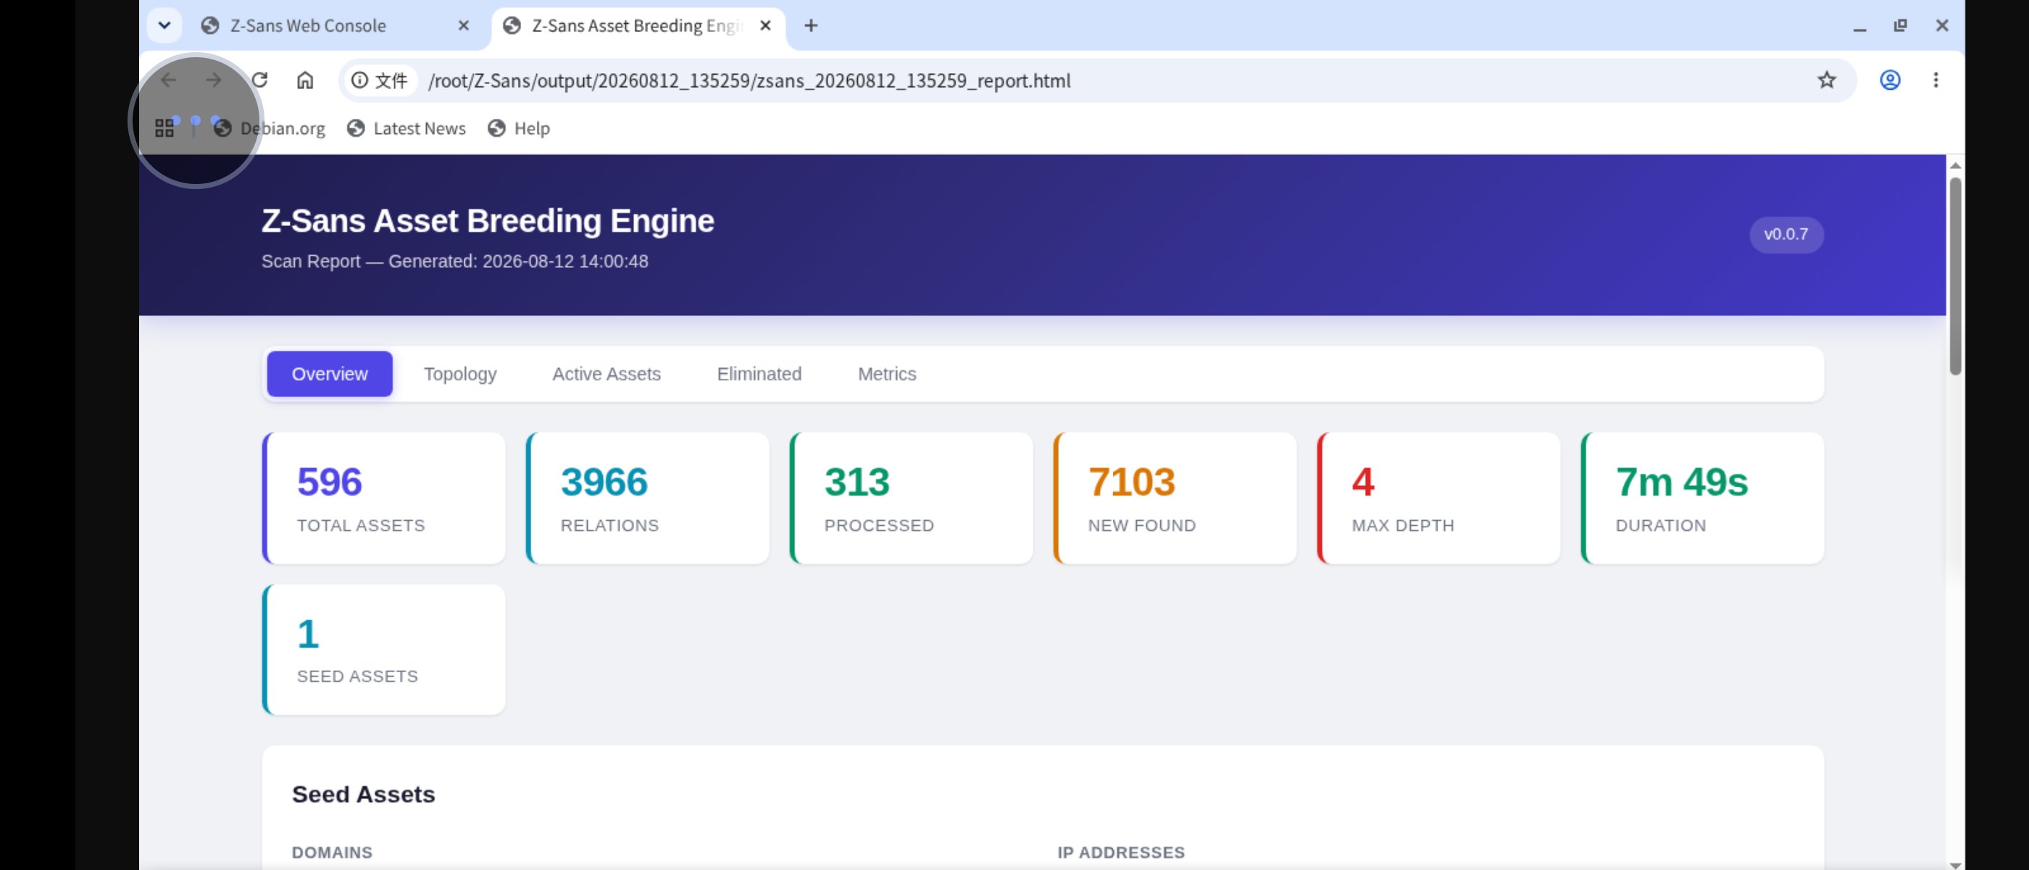
Task: Open a new browser tab
Action: (x=810, y=26)
